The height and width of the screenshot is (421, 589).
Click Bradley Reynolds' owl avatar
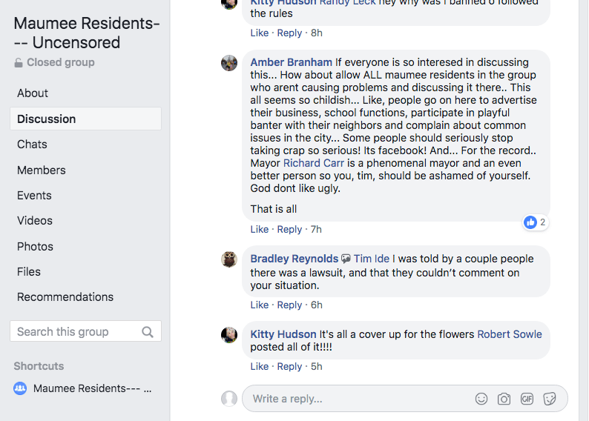click(229, 259)
